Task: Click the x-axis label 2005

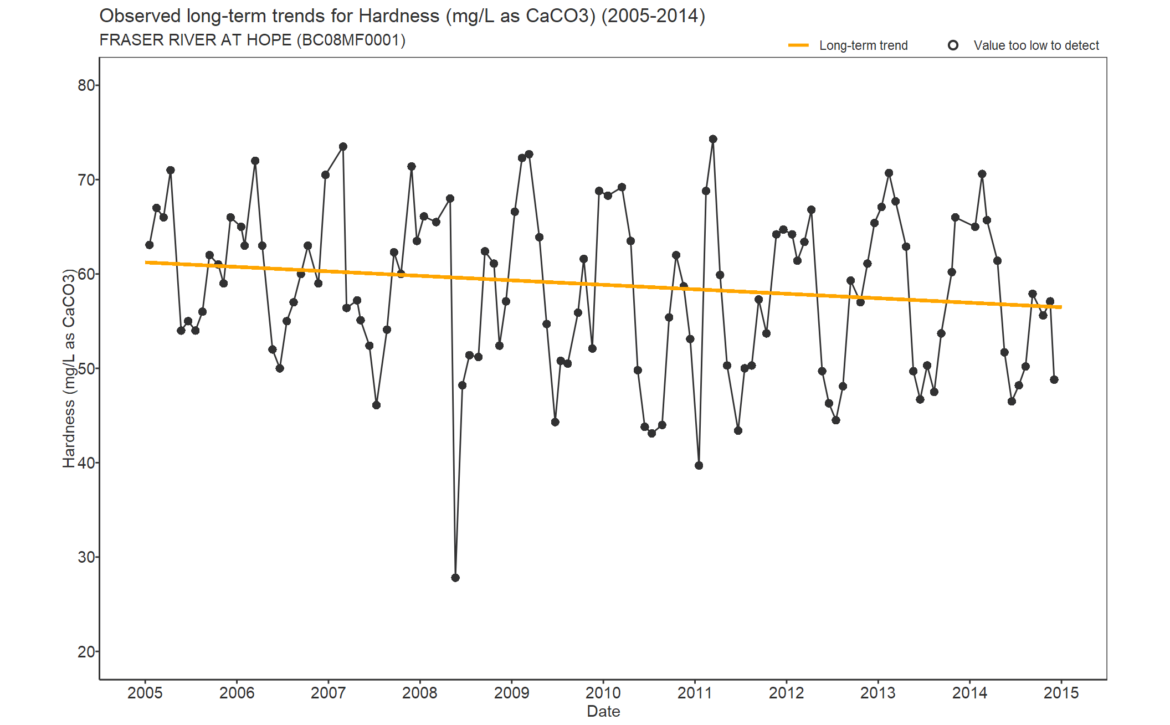Action: 145,693
